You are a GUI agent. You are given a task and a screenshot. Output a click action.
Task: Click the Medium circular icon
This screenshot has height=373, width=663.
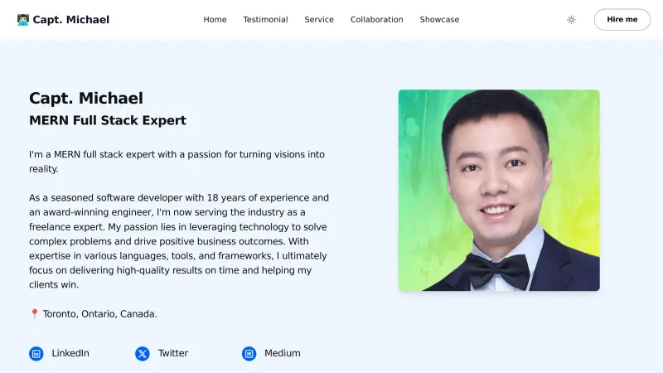click(249, 354)
